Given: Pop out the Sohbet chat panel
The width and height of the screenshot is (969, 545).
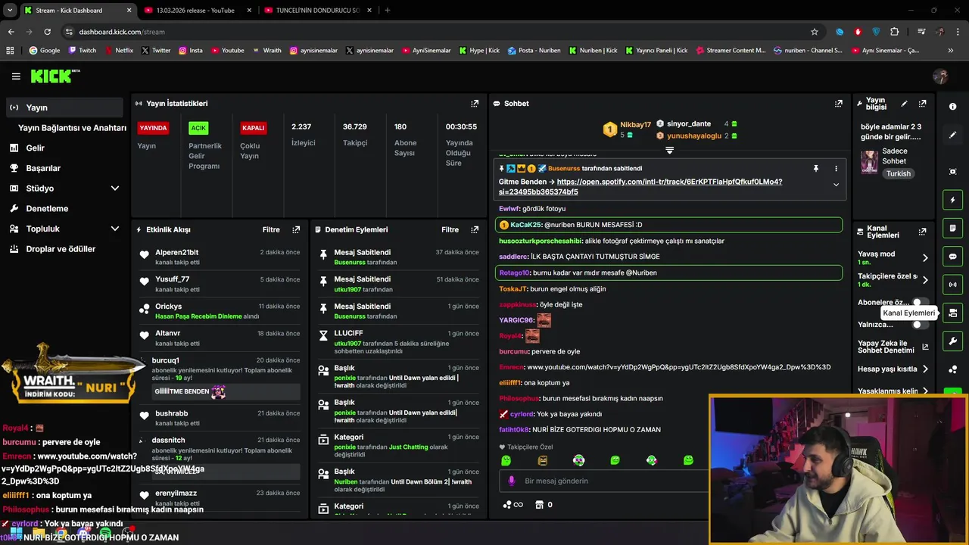Looking at the screenshot, I should click(838, 103).
